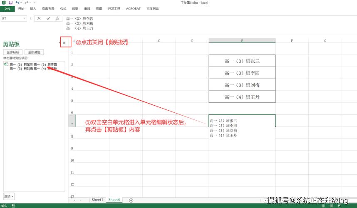The image size is (357, 208).
Task: Select row 4 header
Action: 72,85
